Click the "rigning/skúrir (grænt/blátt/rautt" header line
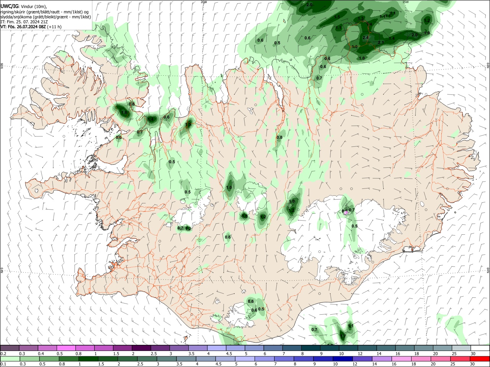This screenshot has height=367, width=490. pos(45,12)
